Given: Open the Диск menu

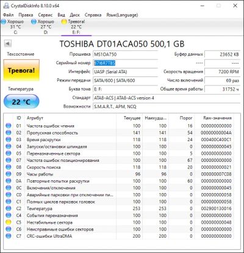Looking at the screenshot, I should coord(74,15).
